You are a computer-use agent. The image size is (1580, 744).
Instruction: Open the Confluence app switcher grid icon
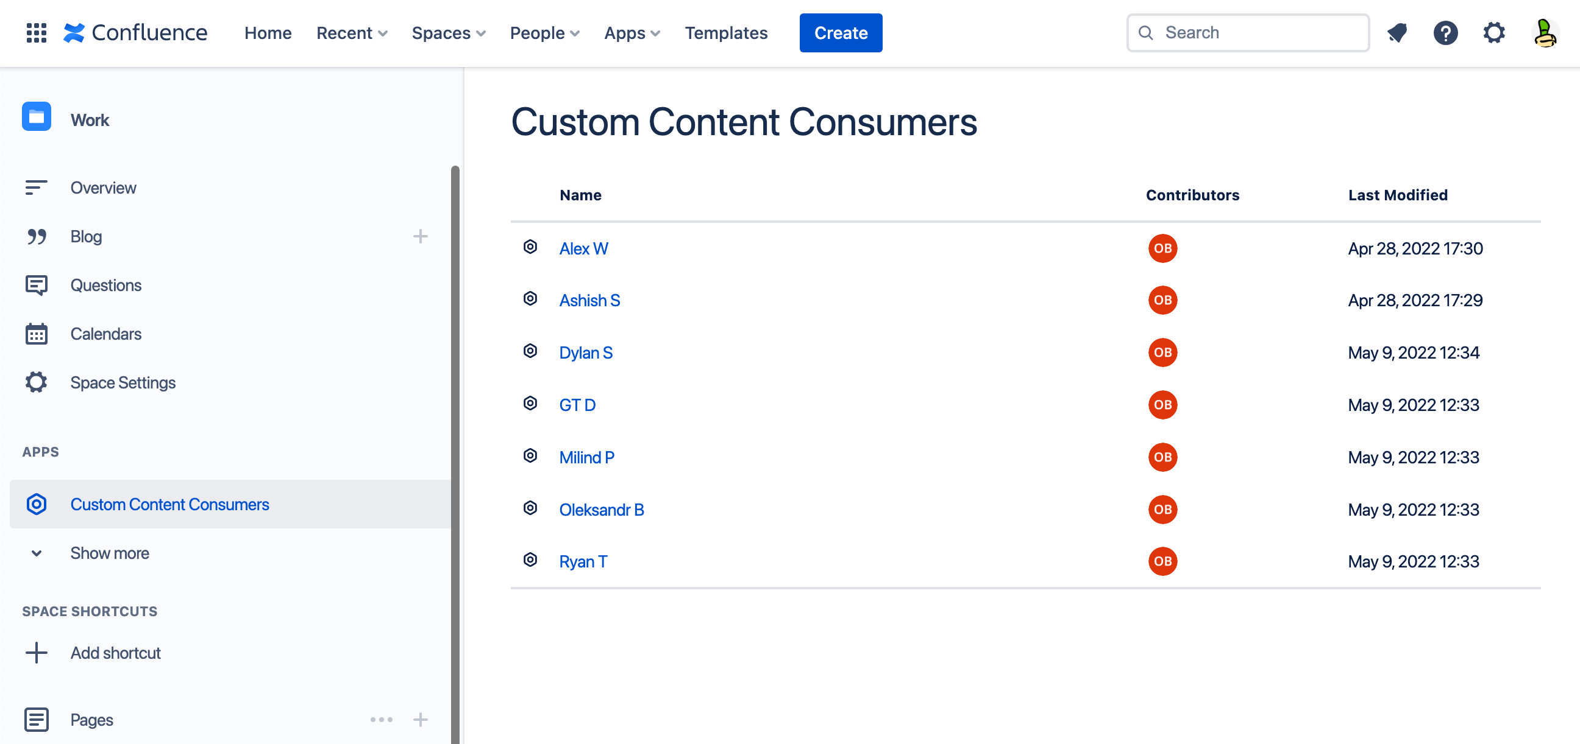(36, 32)
